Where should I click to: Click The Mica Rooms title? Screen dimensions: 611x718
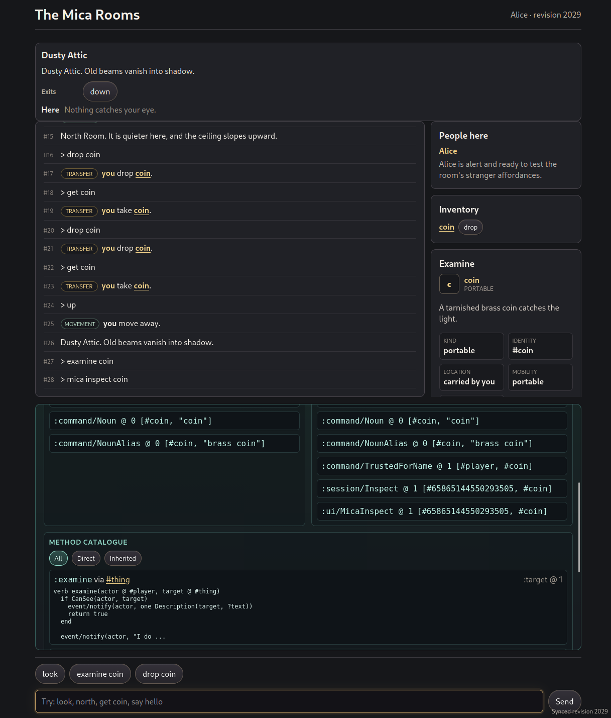(87, 15)
